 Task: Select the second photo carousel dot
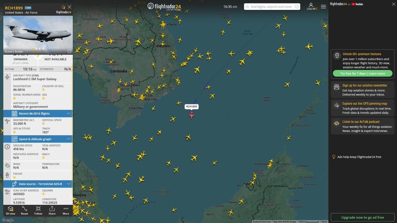pos(36,49)
